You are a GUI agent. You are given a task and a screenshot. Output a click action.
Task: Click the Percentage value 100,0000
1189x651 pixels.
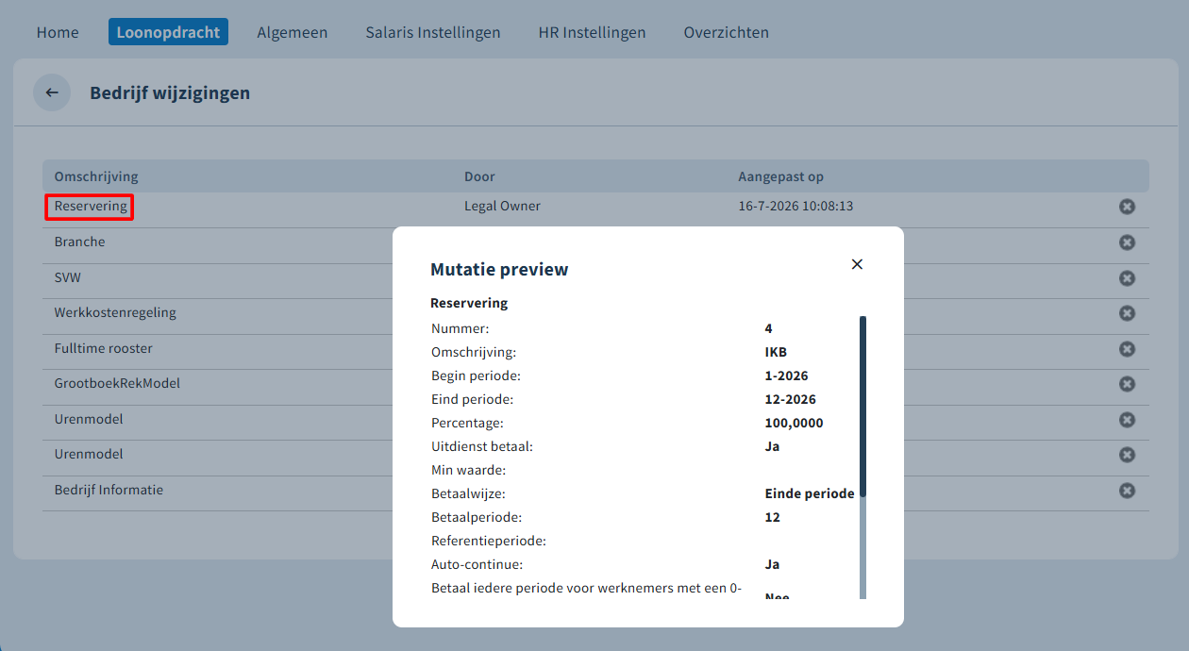click(794, 423)
